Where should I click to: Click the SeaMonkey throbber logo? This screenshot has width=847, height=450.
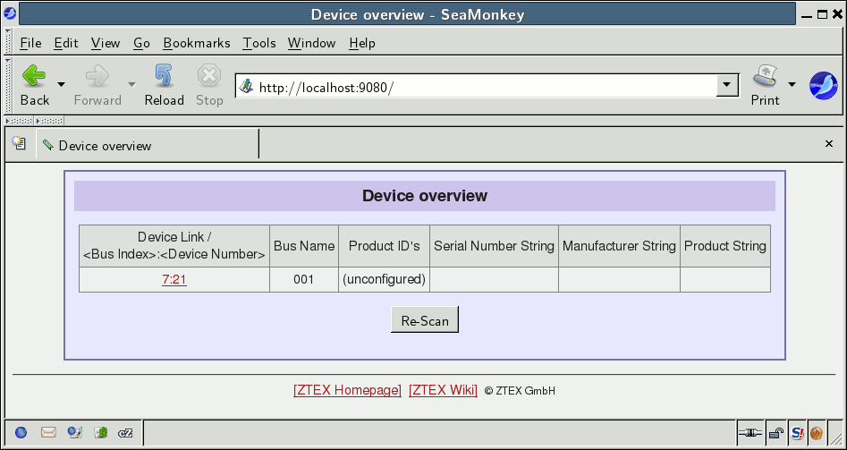823,86
